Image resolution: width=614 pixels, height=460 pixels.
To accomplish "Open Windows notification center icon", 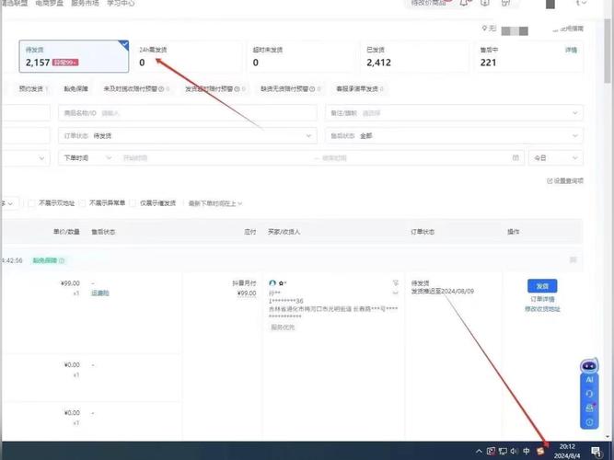I will [x=596, y=452].
